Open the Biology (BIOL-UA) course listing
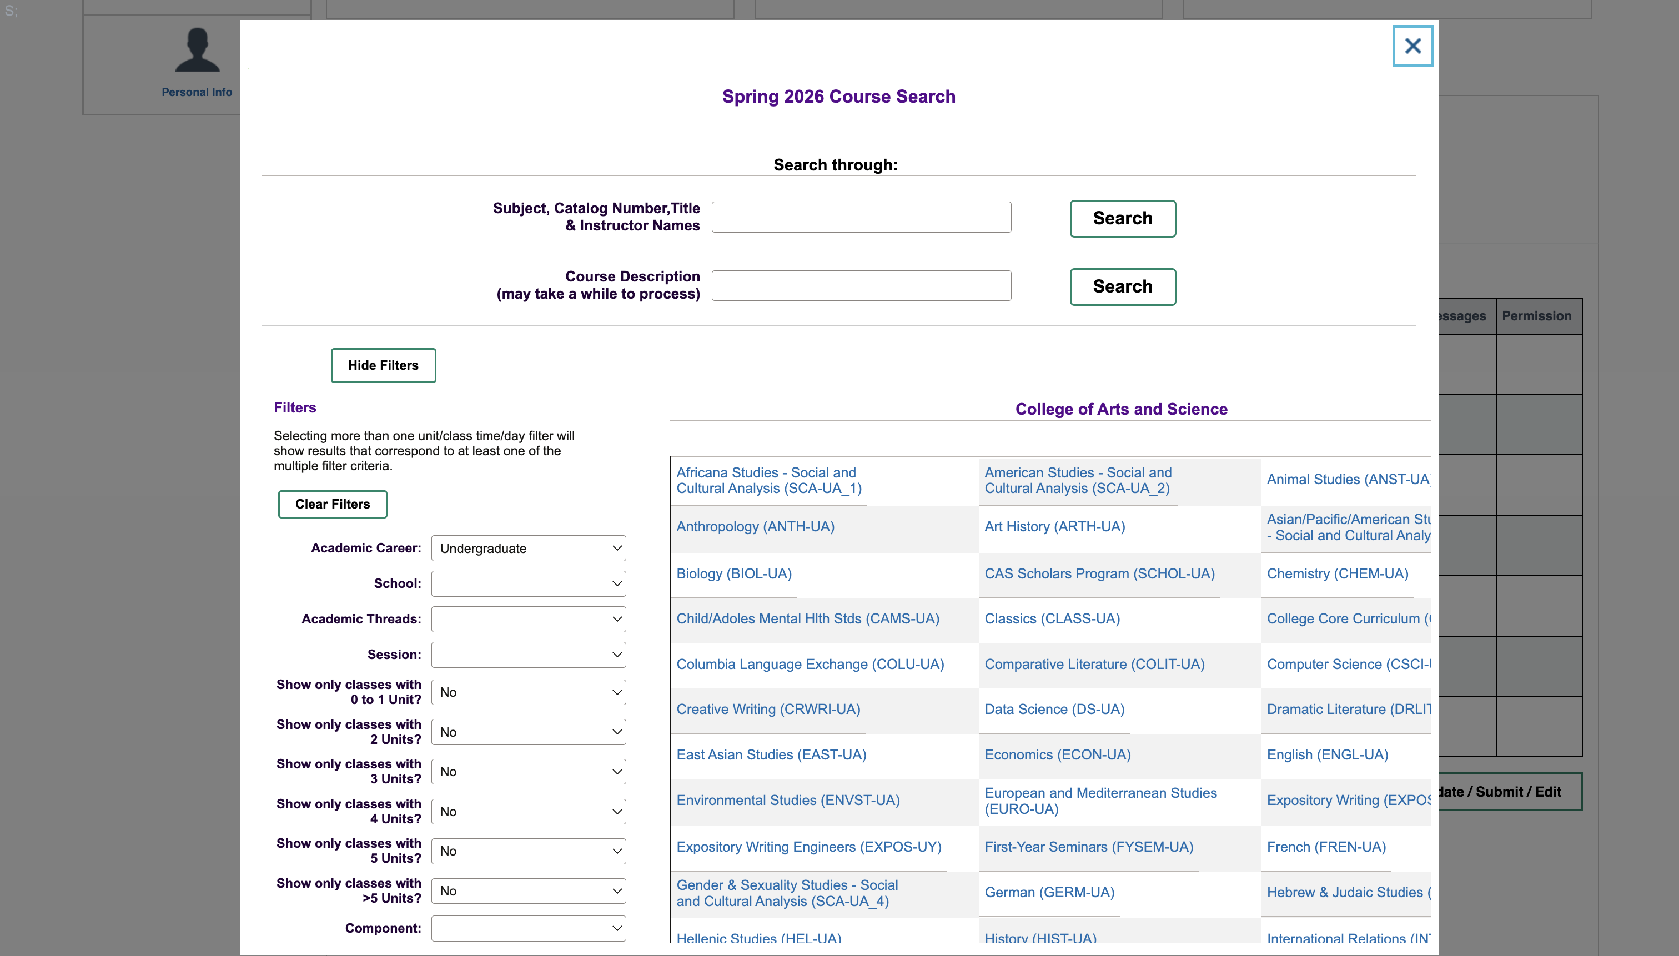The image size is (1679, 956). tap(733, 573)
